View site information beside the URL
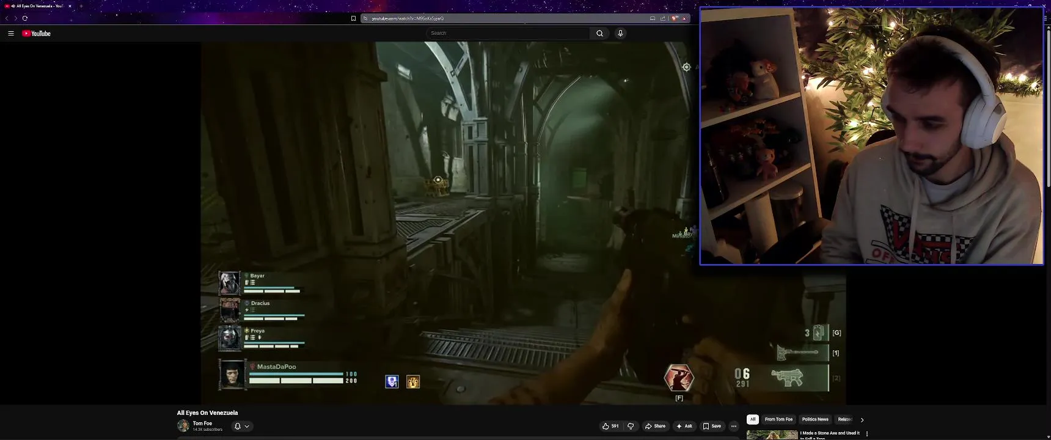 tap(365, 18)
